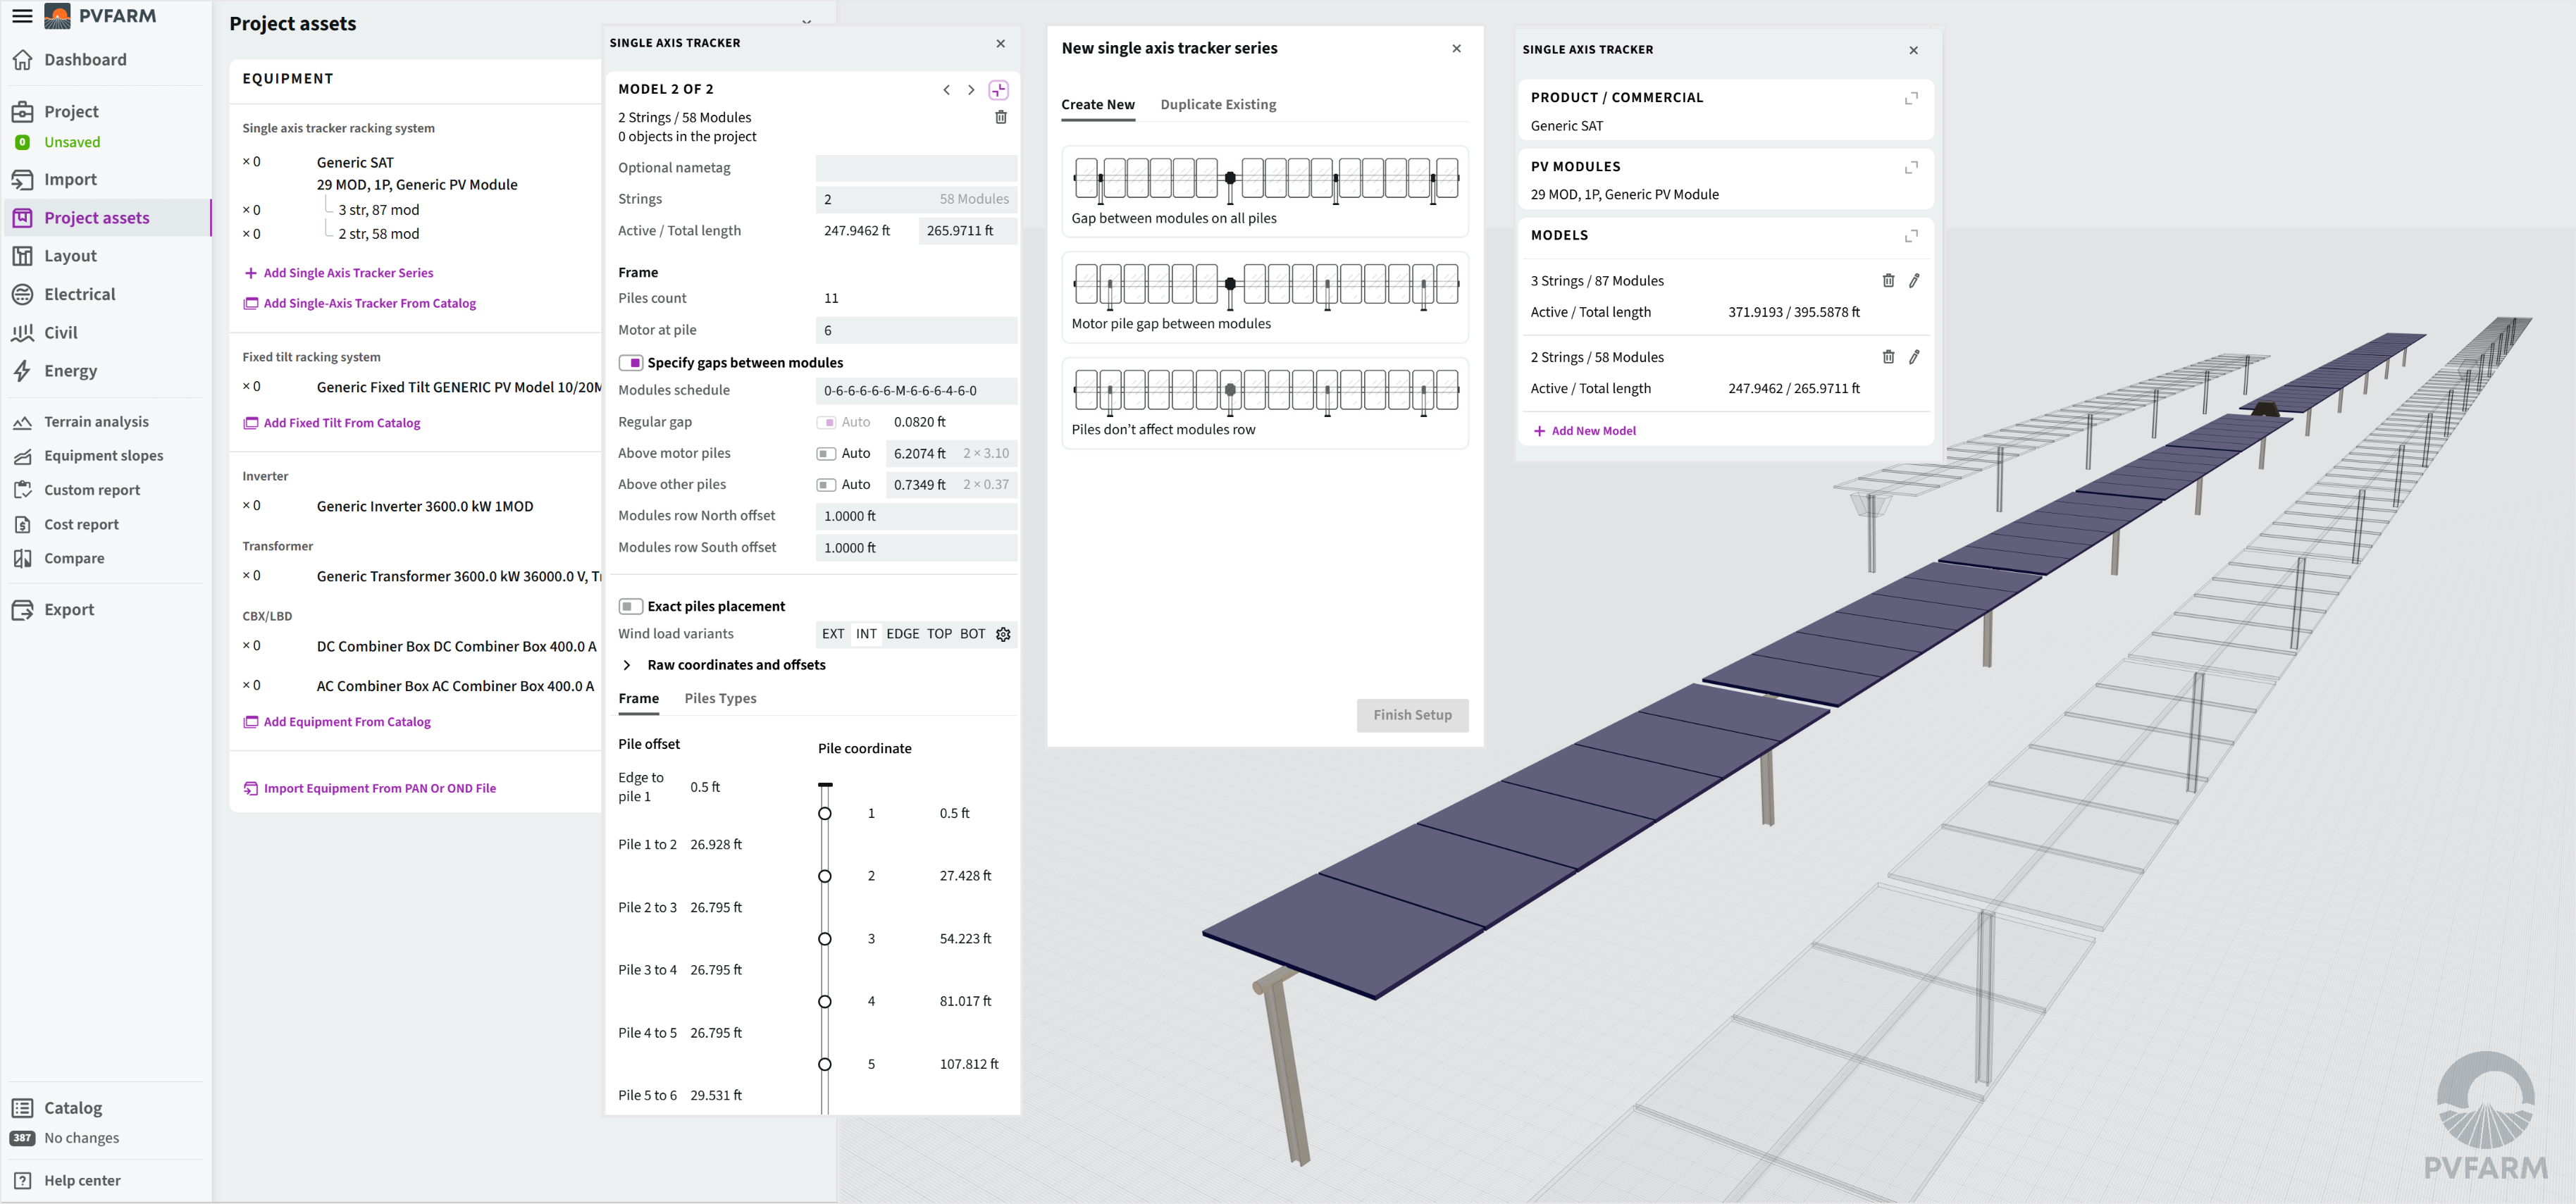Click Add New Model link

[1584, 431]
